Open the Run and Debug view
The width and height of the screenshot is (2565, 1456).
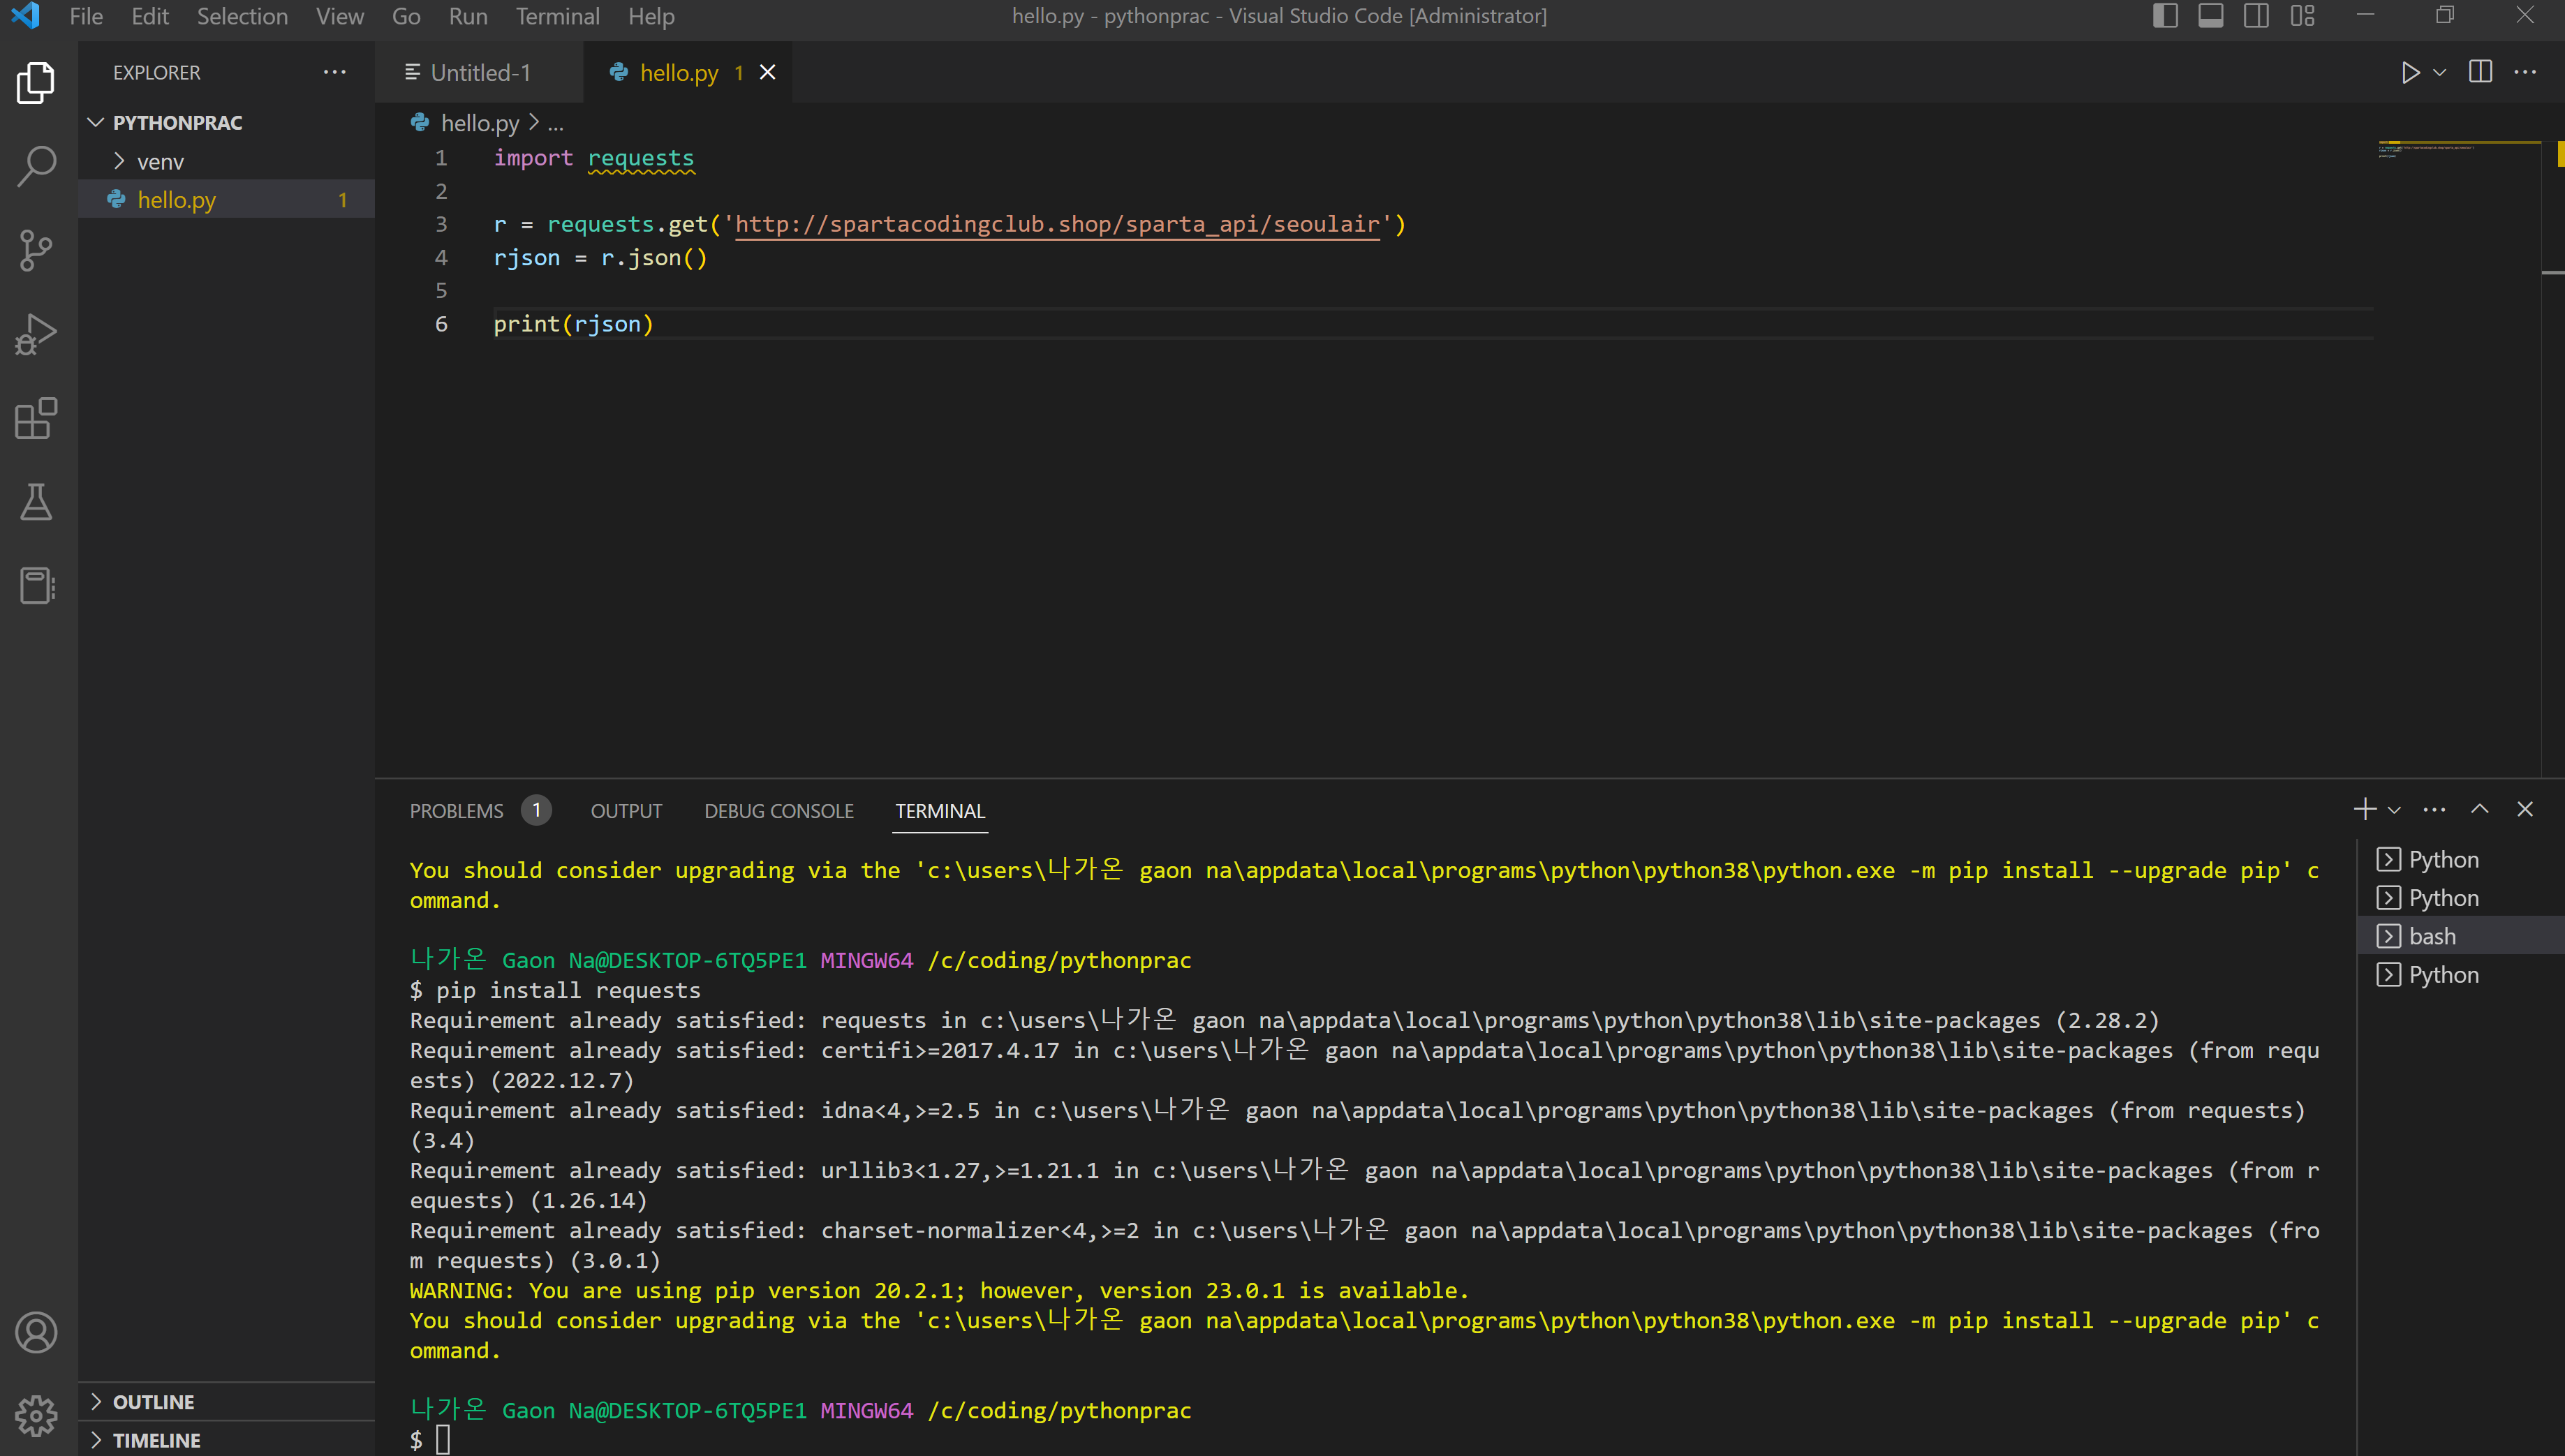point(36,334)
